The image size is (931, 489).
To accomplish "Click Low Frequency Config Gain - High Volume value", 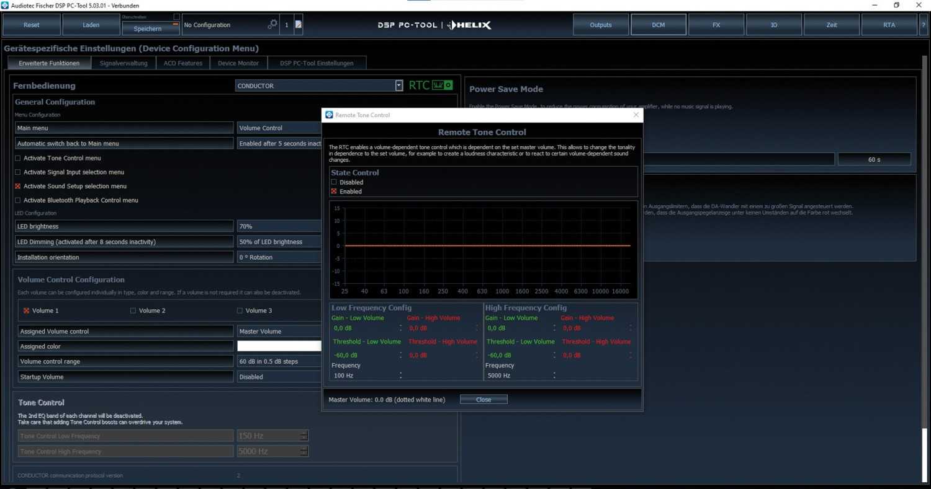I will (418, 328).
